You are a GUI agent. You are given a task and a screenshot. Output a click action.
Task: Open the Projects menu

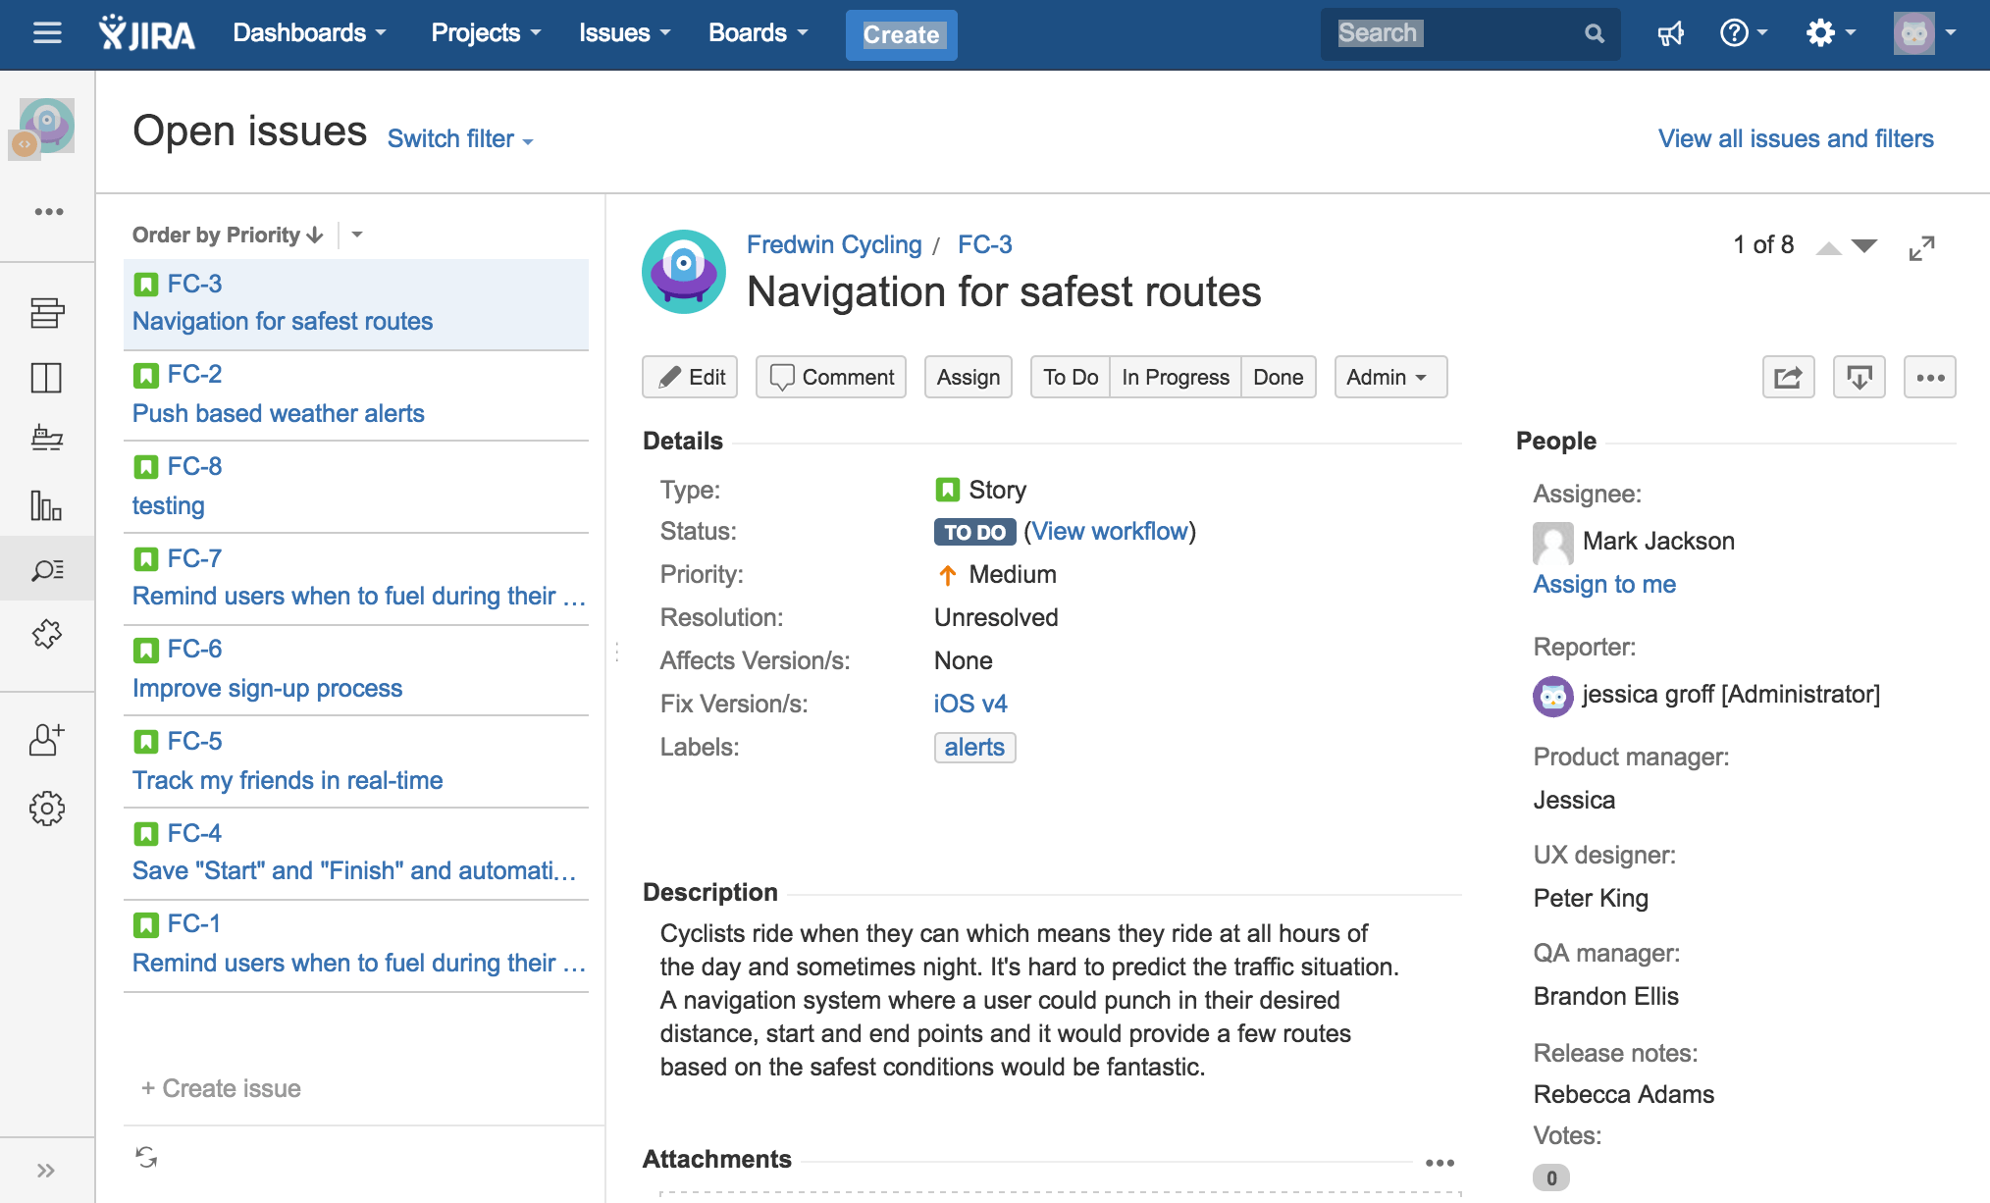click(x=486, y=33)
